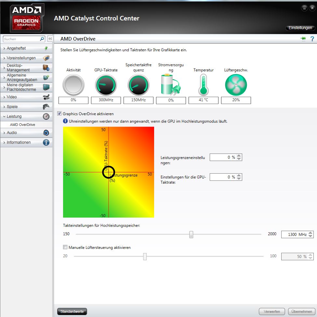Click the Leistung gauge icon

(x=46, y=116)
